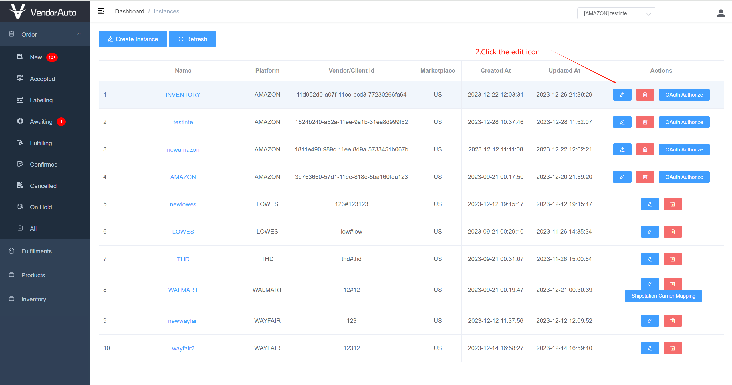
Task: Click edit icon for INVENTORY instance
Action: [622, 95]
